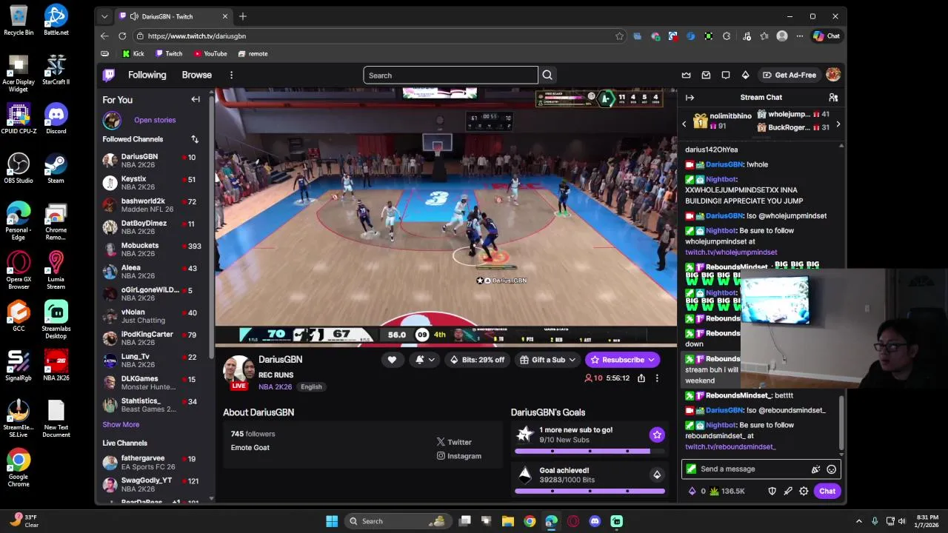
Task: Collapse the Stream Chat panel
Action: click(x=690, y=97)
